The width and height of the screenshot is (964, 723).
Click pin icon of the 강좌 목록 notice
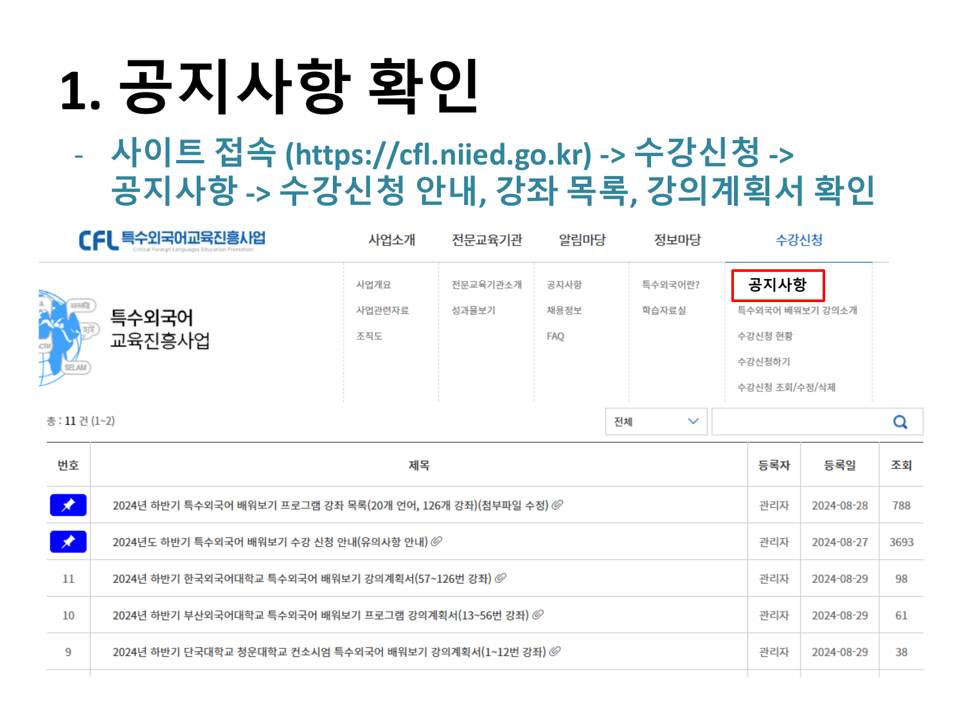tap(68, 505)
